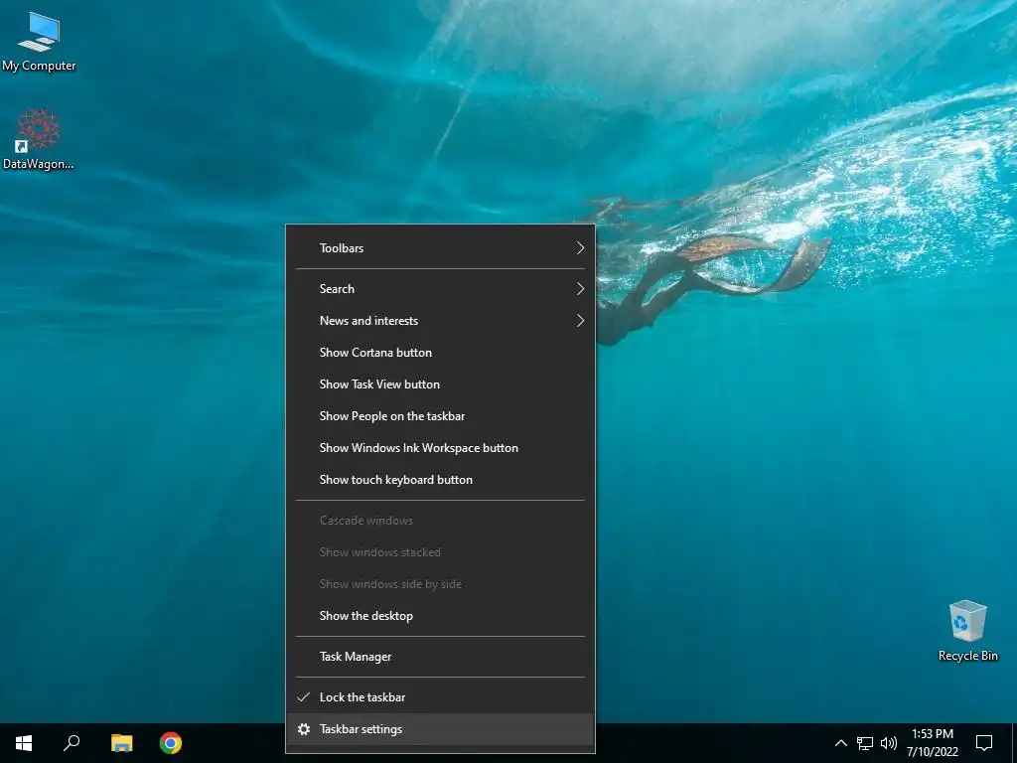1017x763 pixels.
Task: Expand the Toolbars submenu
Action: click(x=440, y=247)
